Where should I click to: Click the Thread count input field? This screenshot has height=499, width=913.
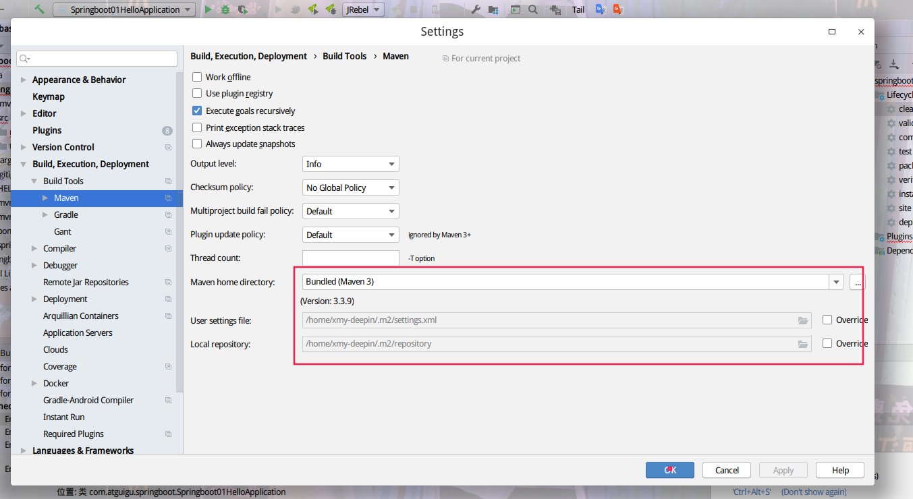[351, 258]
